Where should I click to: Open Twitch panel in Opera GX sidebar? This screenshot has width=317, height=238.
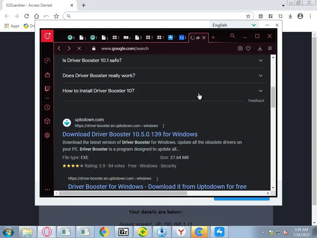click(47, 89)
